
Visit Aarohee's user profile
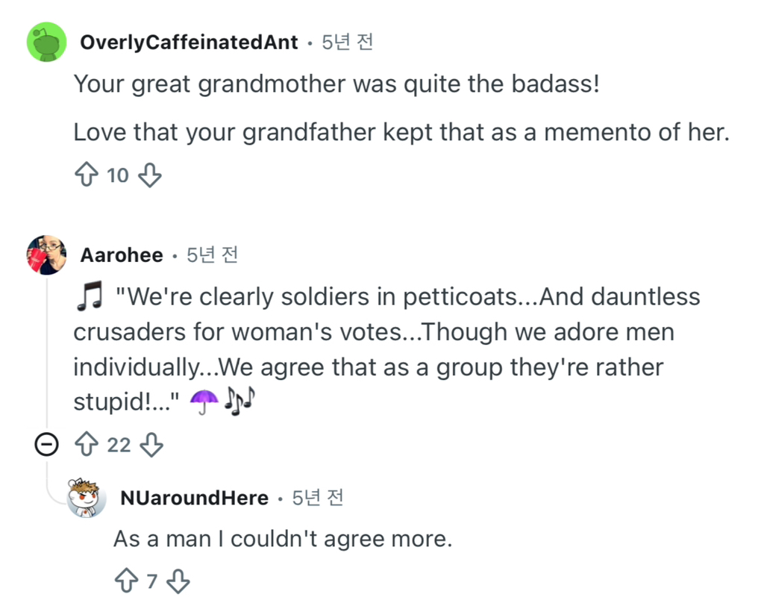tap(121, 256)
